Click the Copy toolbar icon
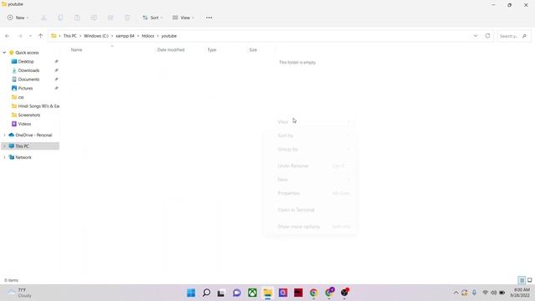Image resolution: width=535 pixels, height=301 pixels. pyautogui.click(x=60, y=18)
